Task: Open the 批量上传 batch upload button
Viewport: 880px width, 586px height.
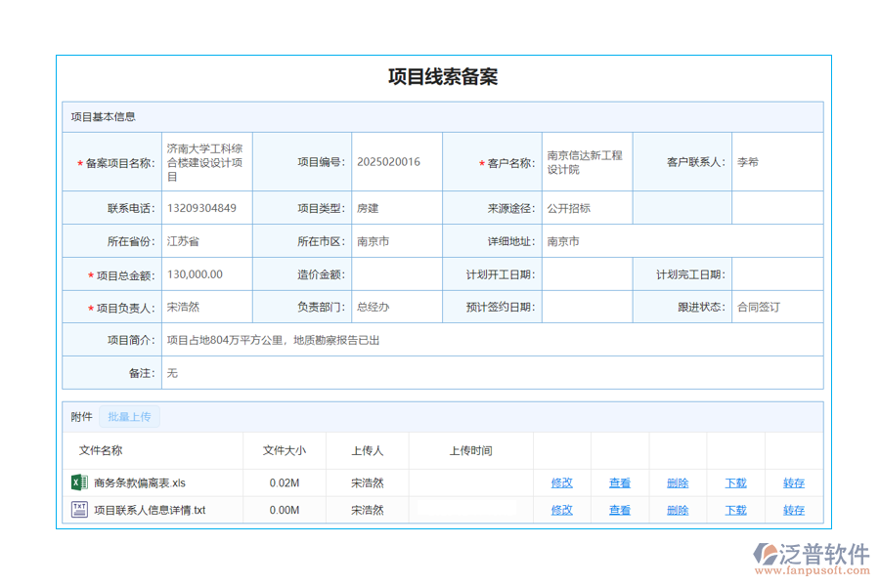Action: tap(132, 416)
